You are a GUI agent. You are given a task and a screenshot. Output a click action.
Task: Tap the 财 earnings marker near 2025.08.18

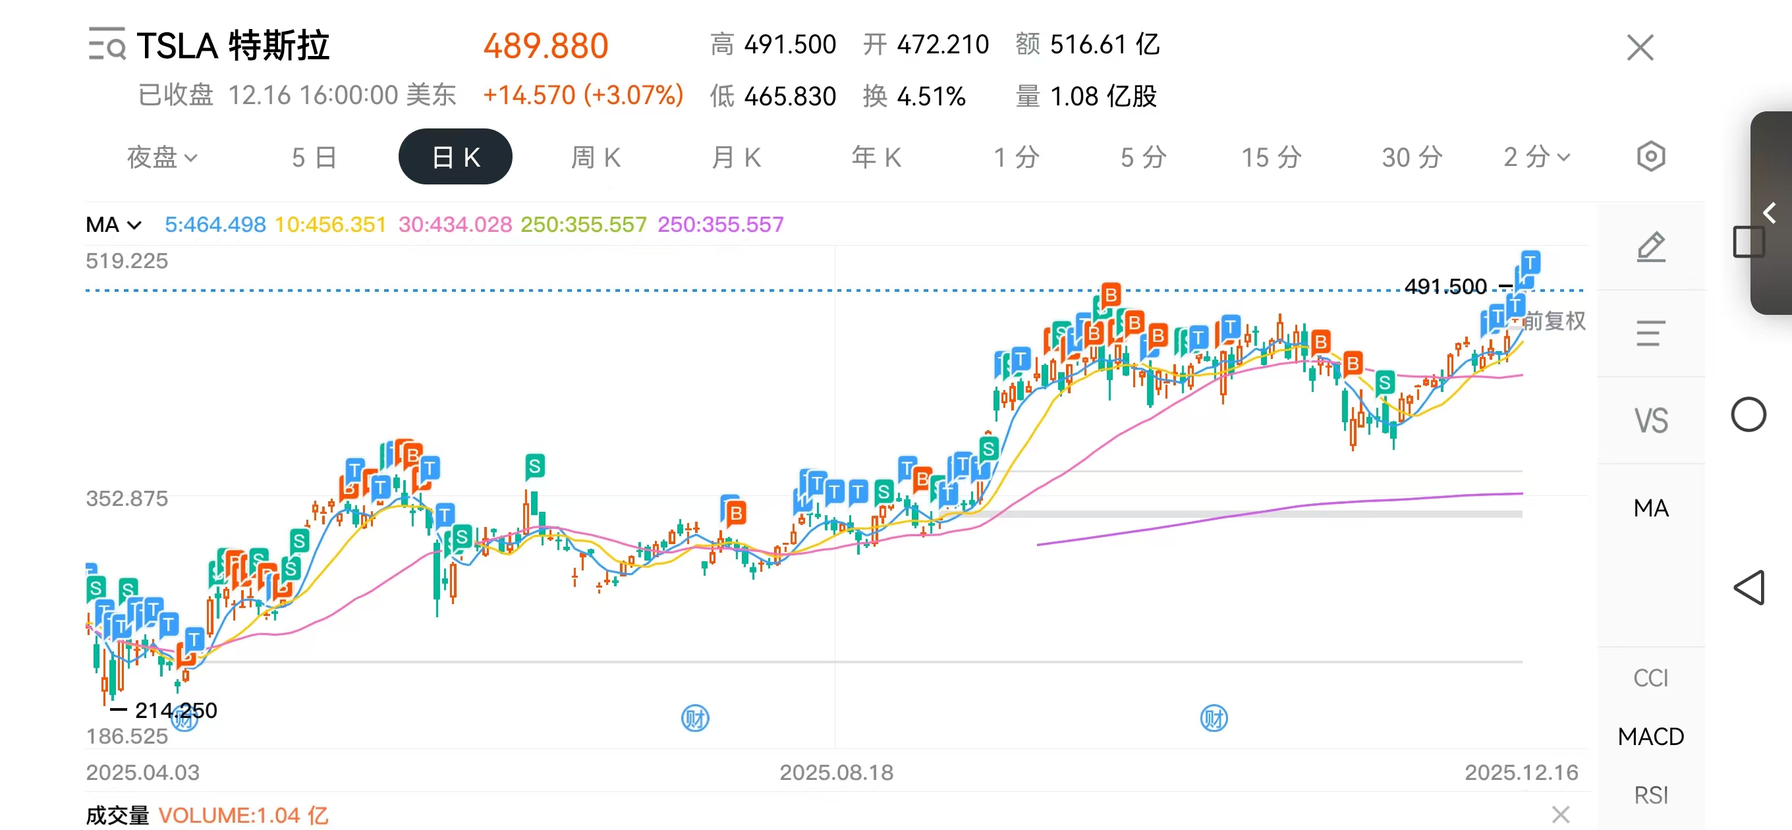tap(694, 718)
